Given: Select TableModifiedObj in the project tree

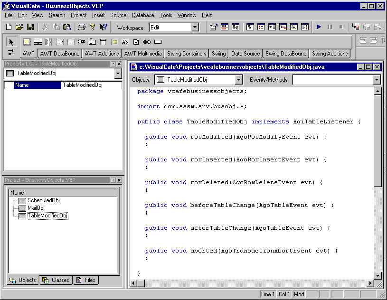Looking at the screenshot, I should point(47,216).
